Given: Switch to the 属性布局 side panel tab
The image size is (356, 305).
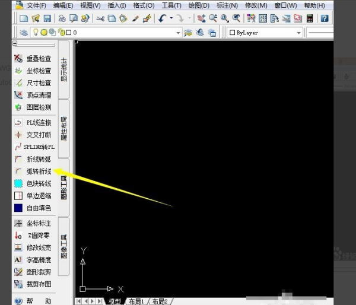Looking at the screenshot, I should pyautogui.click(x=65, y=128).
